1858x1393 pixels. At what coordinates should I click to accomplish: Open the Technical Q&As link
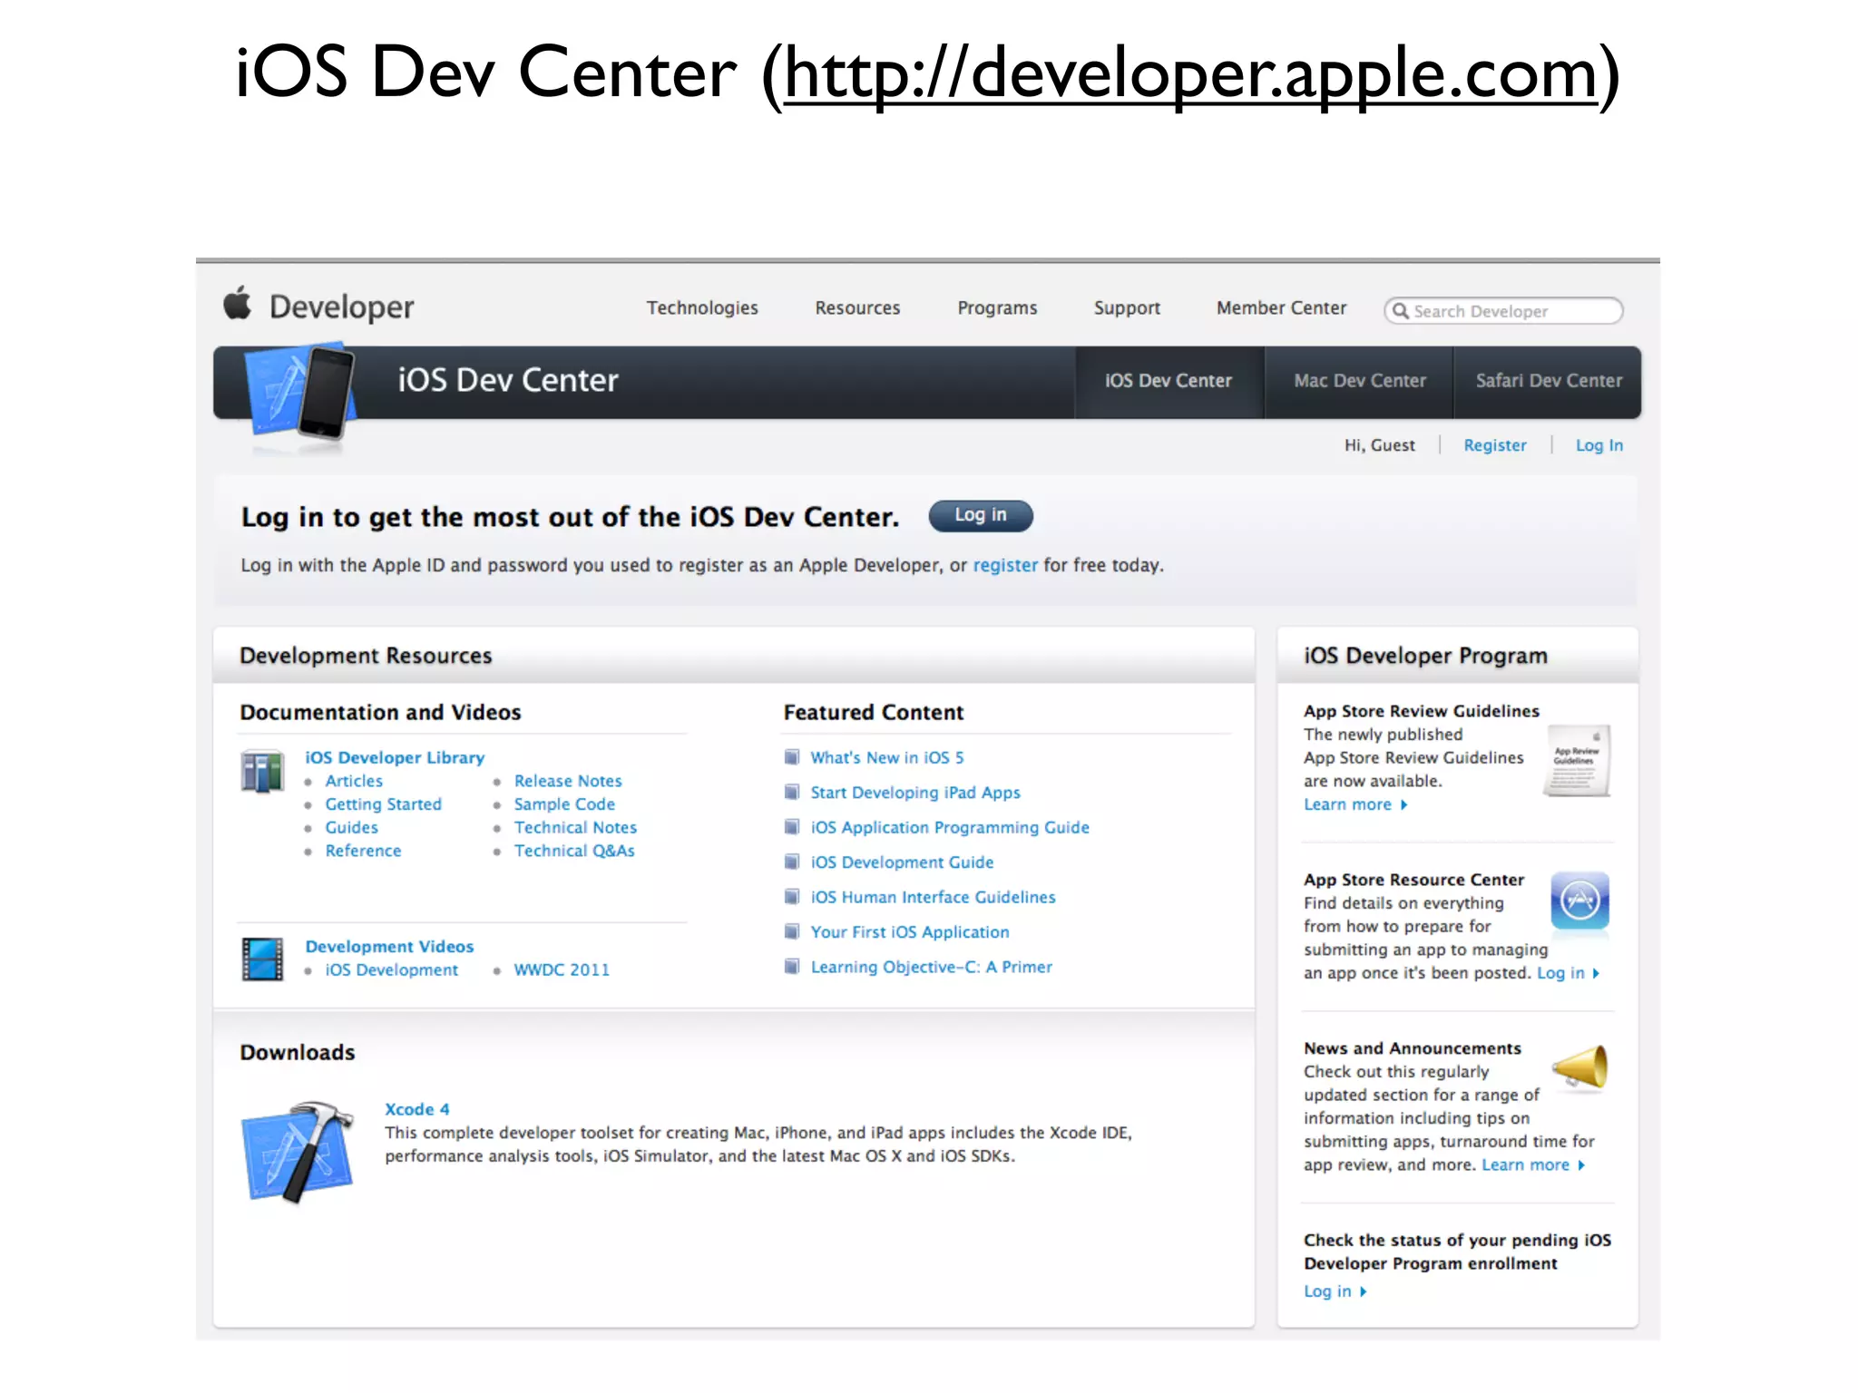click(x=574, y=852)
